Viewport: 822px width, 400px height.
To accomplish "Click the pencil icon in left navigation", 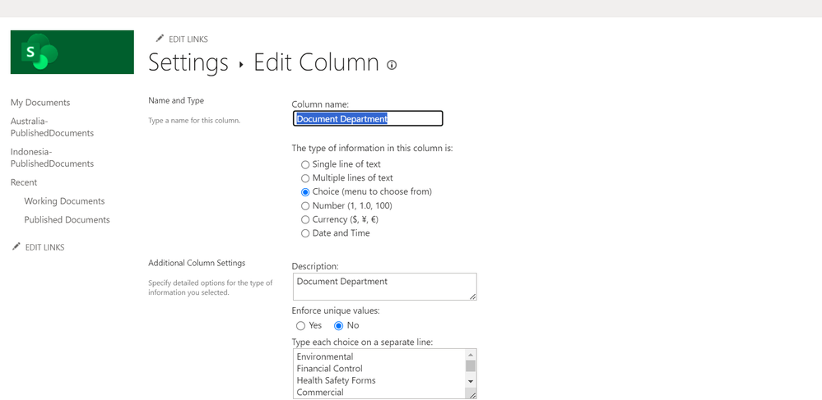I will point(16,246).
